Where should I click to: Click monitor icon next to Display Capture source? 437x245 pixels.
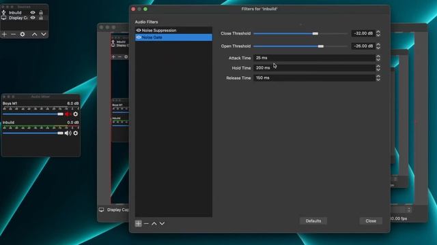click(x=3, y=18)
